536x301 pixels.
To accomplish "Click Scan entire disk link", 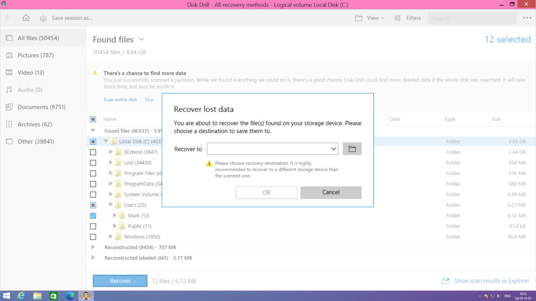I will point(120,100).
